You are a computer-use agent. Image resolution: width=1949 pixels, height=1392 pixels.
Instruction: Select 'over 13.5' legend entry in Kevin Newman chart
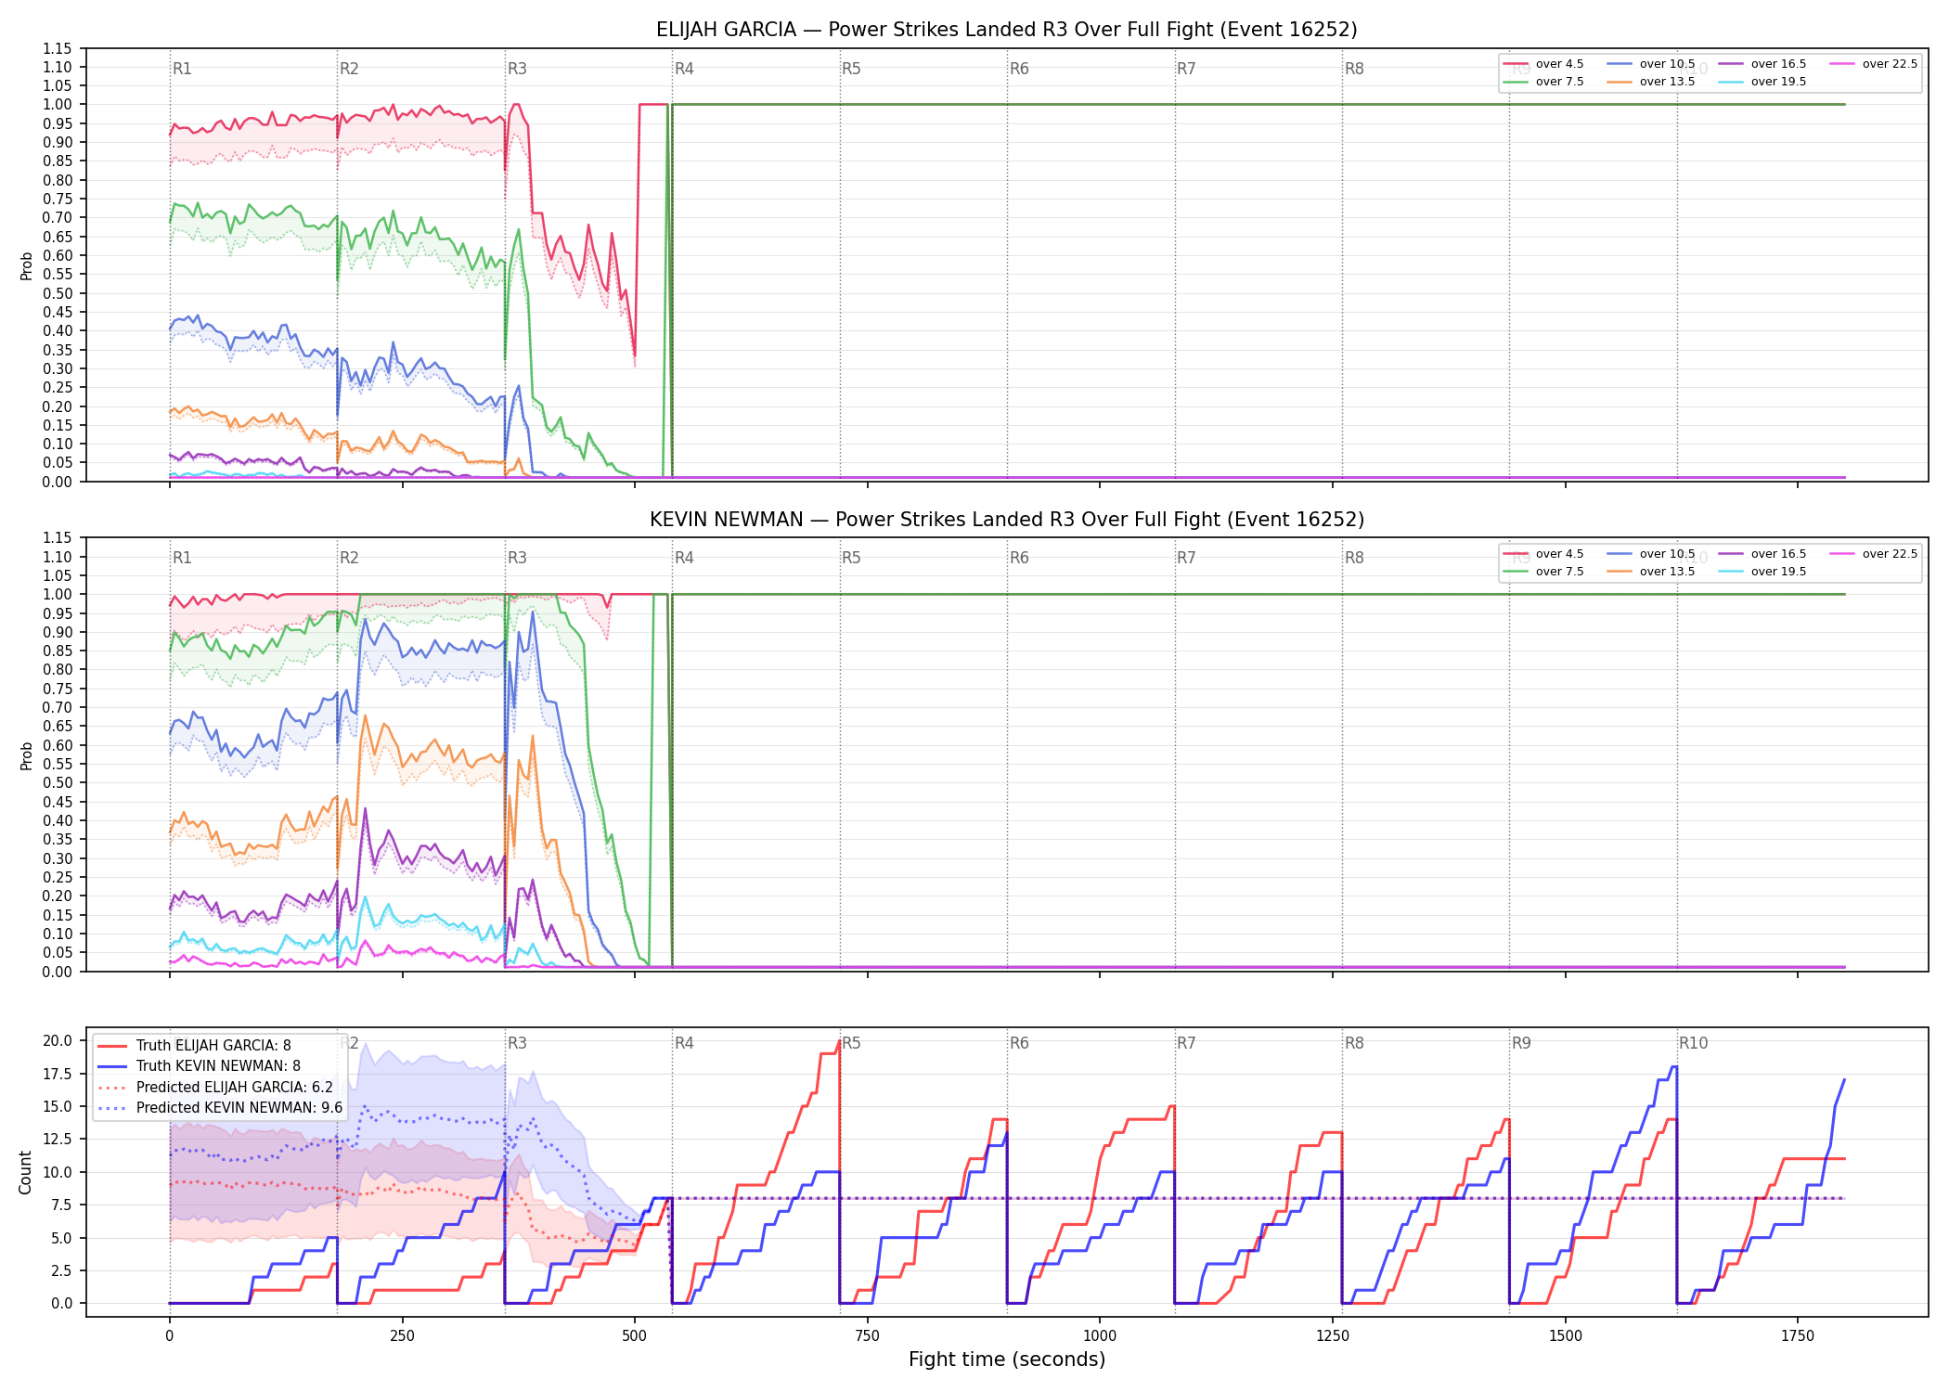[1651, 572]
